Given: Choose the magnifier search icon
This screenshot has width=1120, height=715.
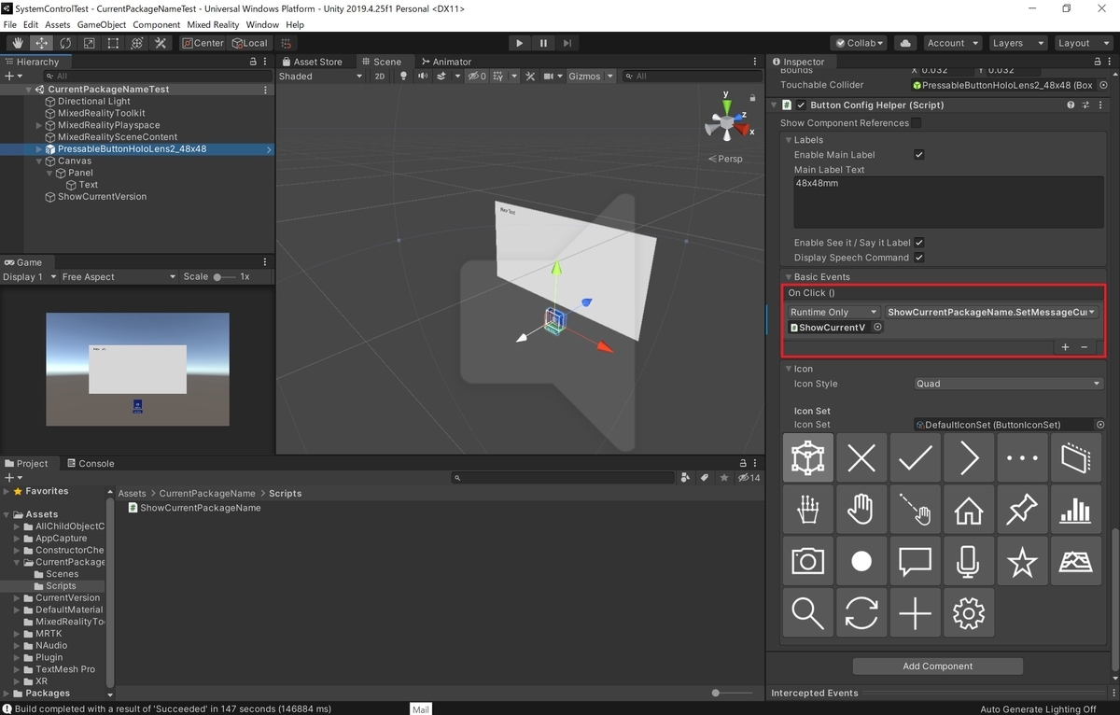Looking at the screenshot, I should pos(807,613).
